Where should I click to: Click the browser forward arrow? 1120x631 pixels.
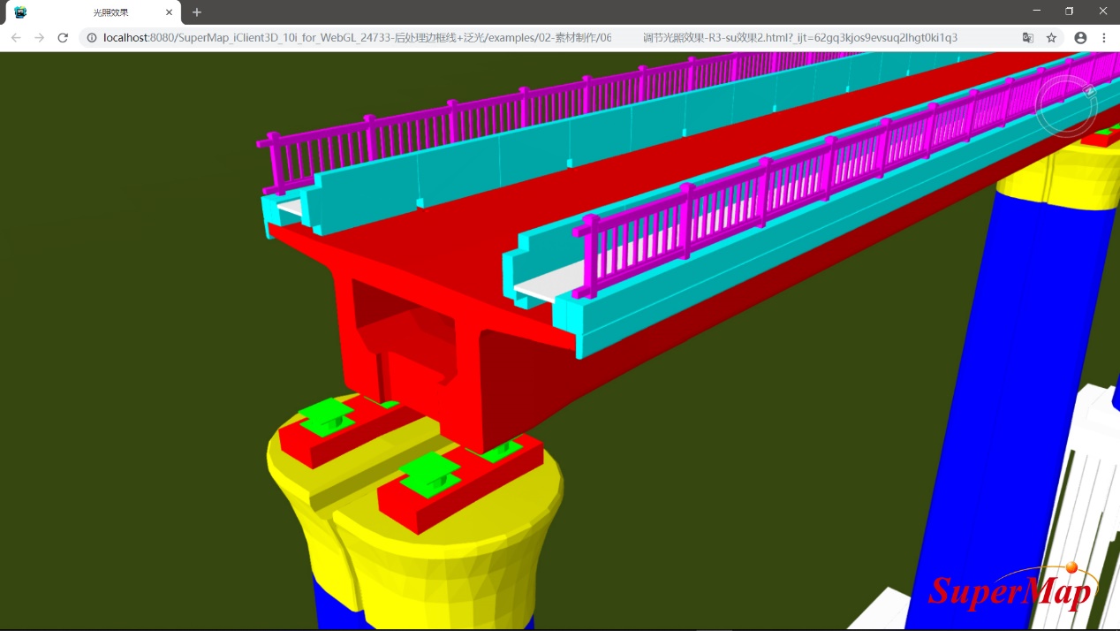tap(39, 38)
